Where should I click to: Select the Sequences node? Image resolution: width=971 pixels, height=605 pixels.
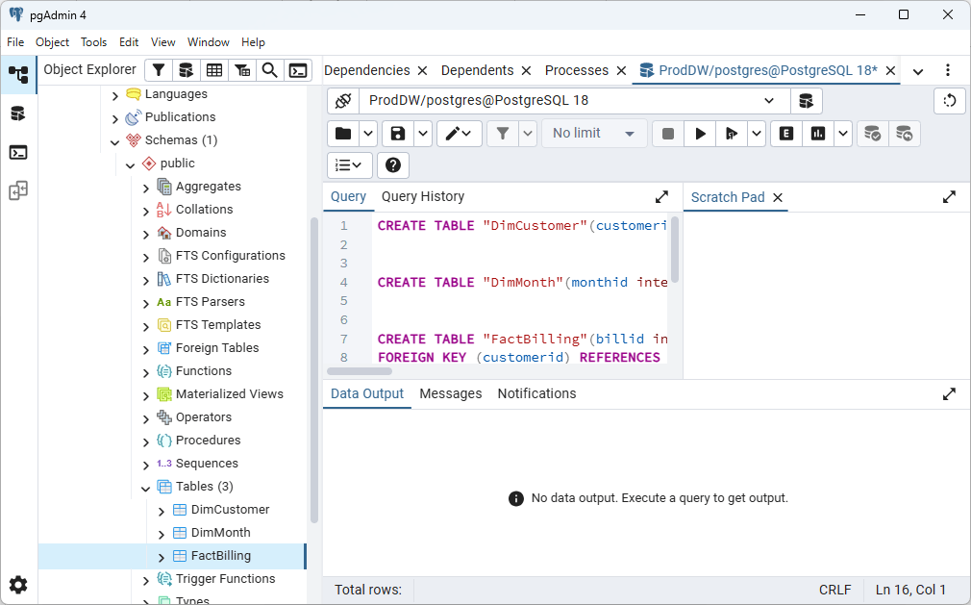tap(206, 464)
